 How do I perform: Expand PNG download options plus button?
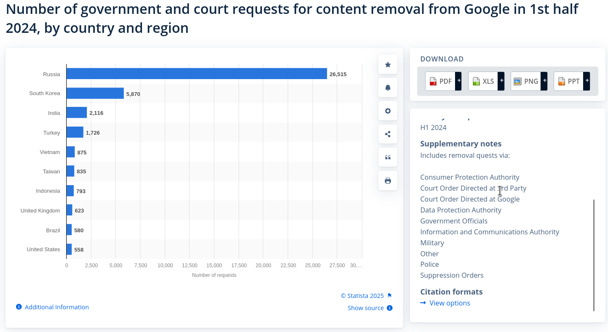544,81
